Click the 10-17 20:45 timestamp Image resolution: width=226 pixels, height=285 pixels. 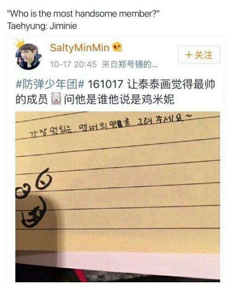73,64
